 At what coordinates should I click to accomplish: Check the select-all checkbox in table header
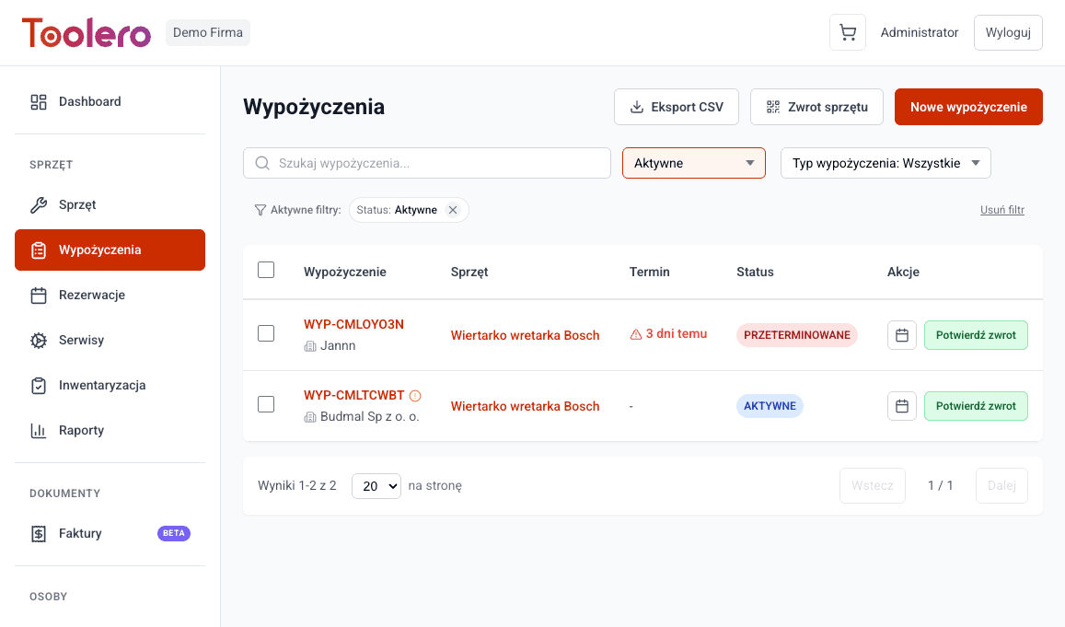coord(266,270)
